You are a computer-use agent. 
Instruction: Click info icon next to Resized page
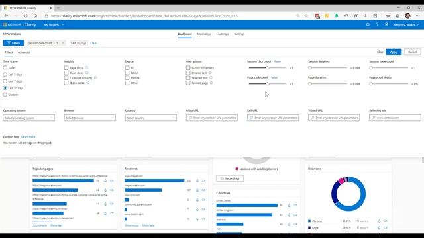click(x=211, y=83)
